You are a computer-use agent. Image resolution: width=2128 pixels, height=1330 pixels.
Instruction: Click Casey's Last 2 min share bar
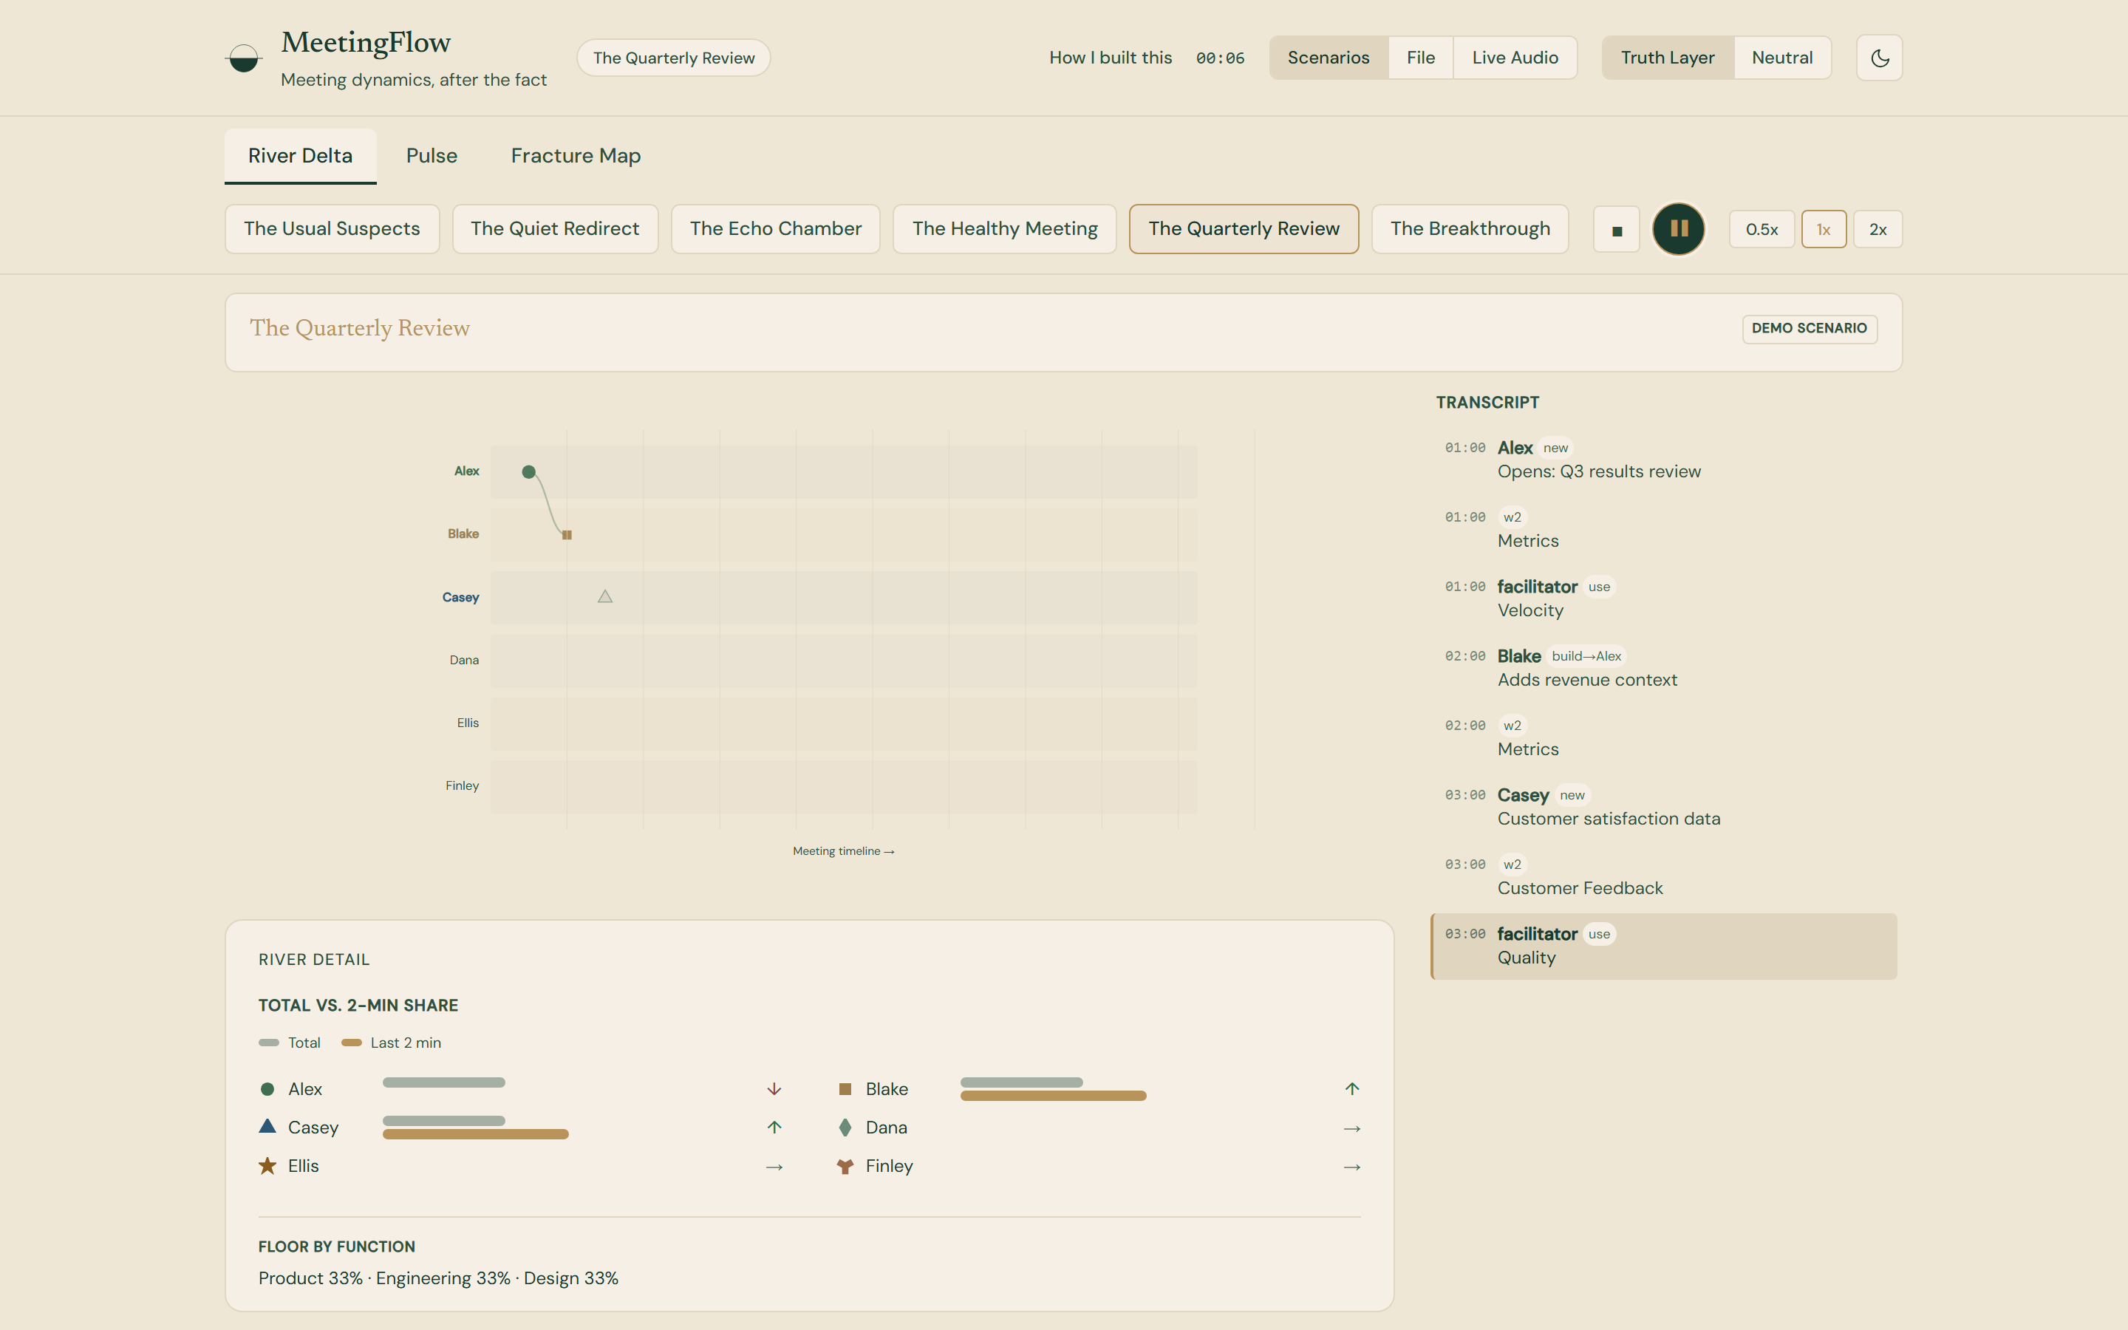[475, 1135]
